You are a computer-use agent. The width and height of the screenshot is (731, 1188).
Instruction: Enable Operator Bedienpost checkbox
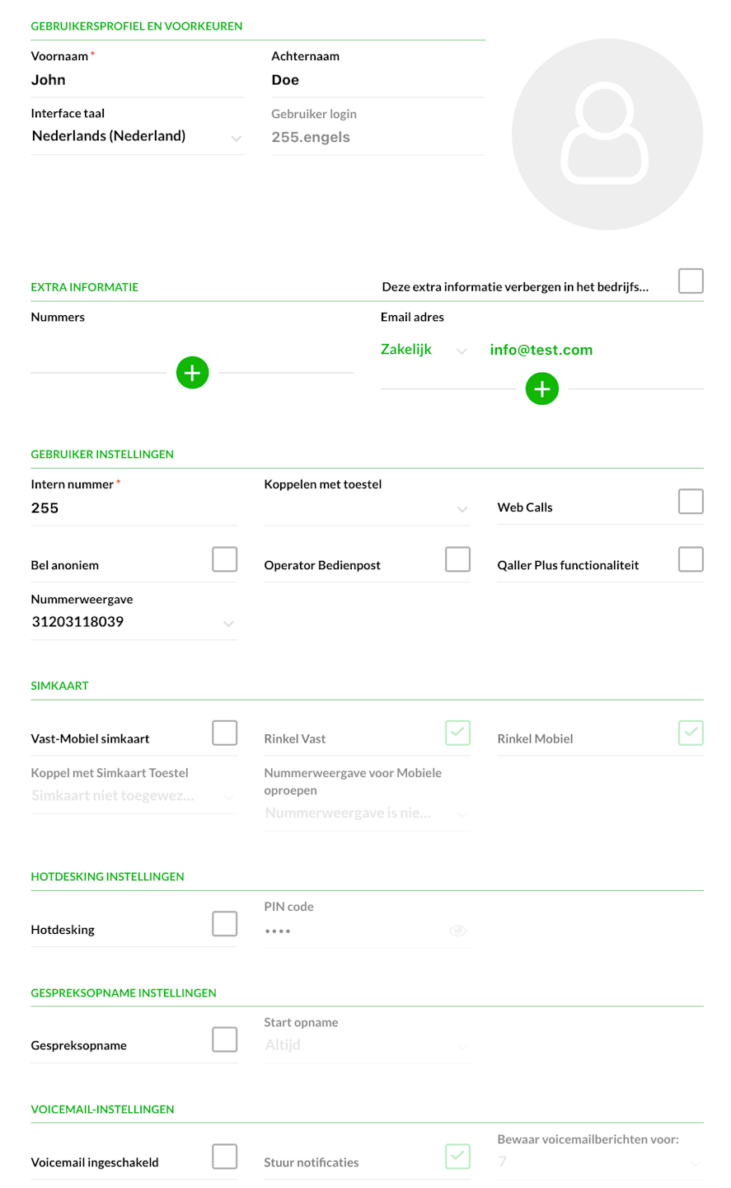(457, 559)
